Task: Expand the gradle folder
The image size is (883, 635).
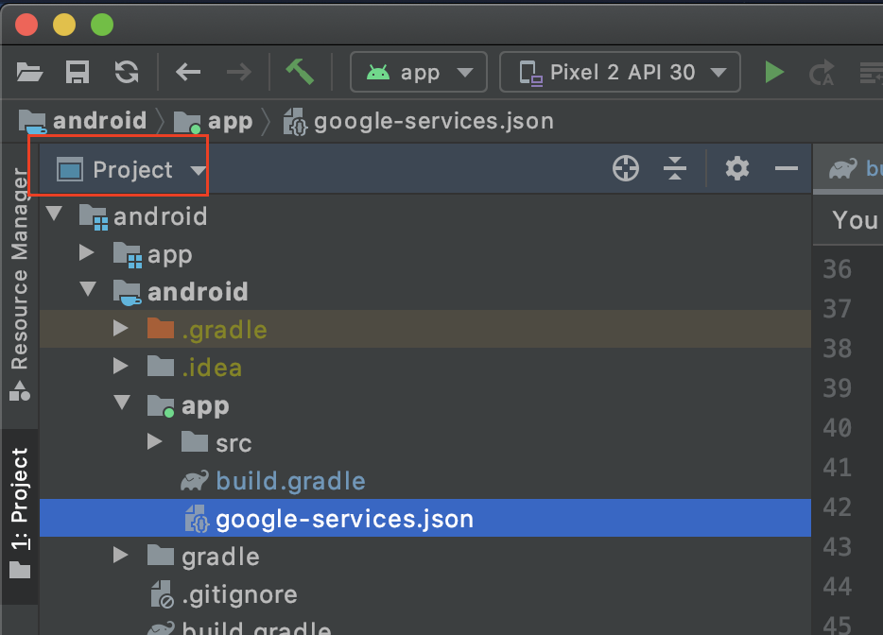Action: pyautogui.click(x=120, y=555)
